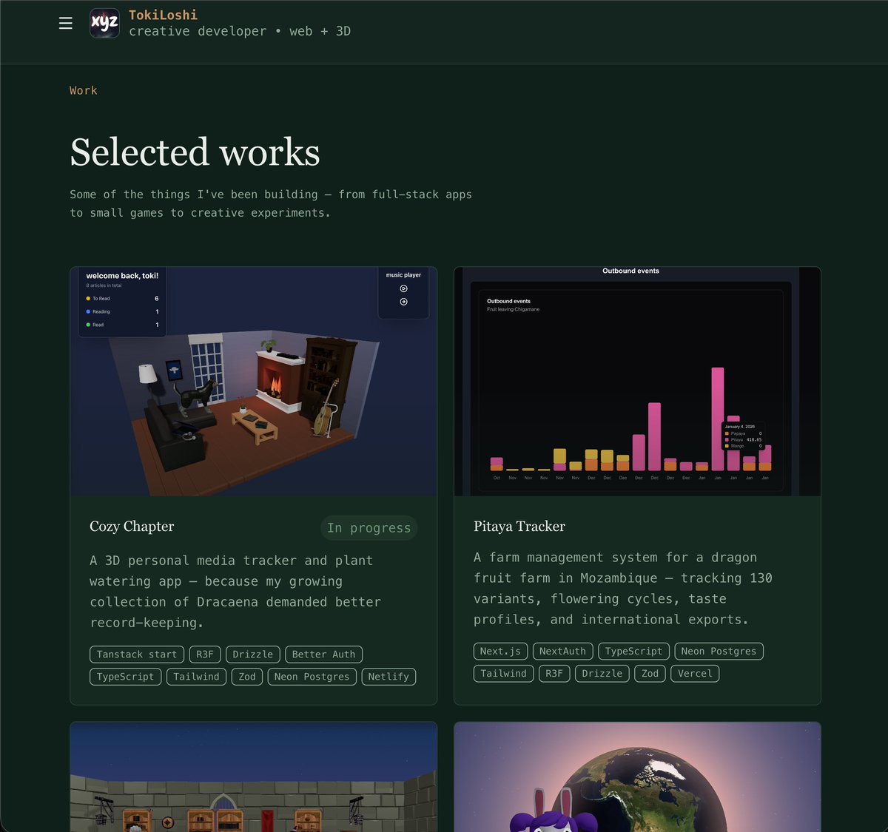This screenshot has width=888, height=832.
Task: Click the Netlify tag
Action: coord(388,677)
